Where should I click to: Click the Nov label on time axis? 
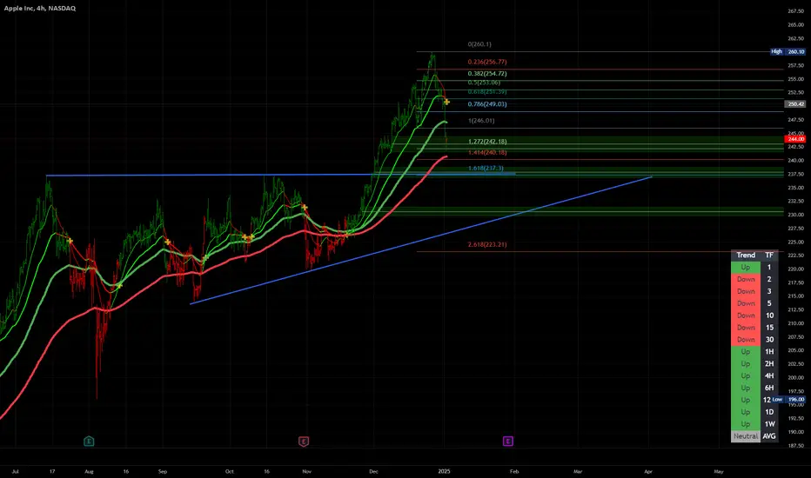coord(306,471)
